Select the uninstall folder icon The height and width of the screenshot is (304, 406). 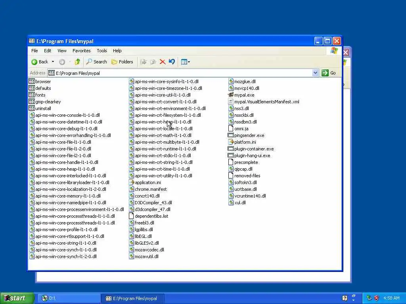click(32, 108)
